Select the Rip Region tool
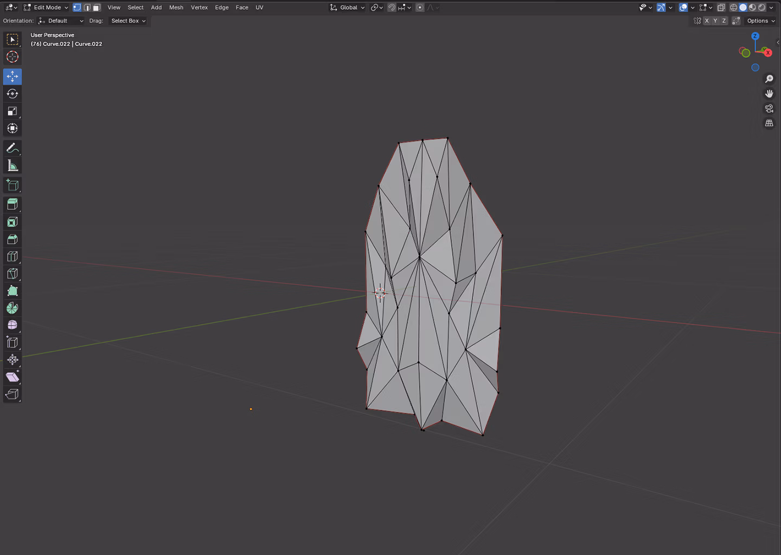The height and width of the screenshot is (555, 781). [12, 395]
